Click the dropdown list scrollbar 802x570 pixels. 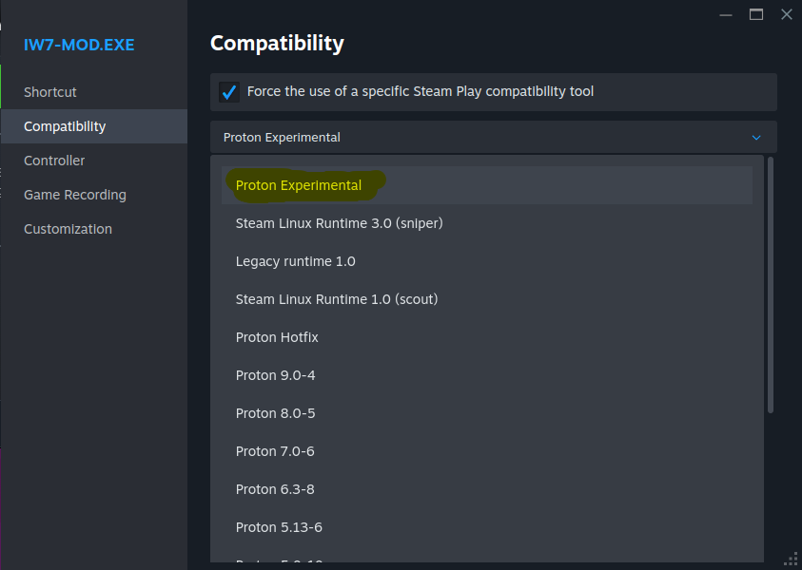point(771,285)
